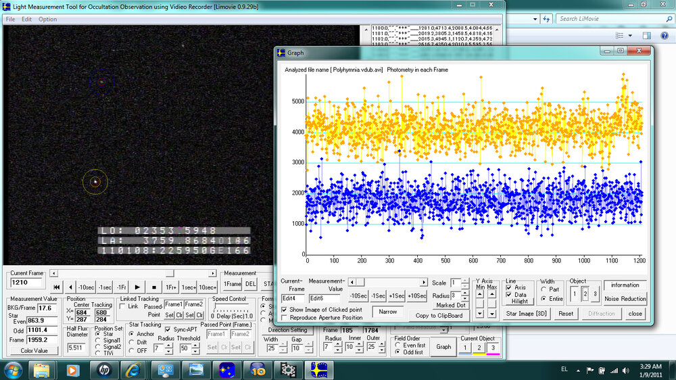The height and width of the screenshot is (380, 676).
Task: Uncheck Show Image of Clicked point
Action: pos(284,309)
